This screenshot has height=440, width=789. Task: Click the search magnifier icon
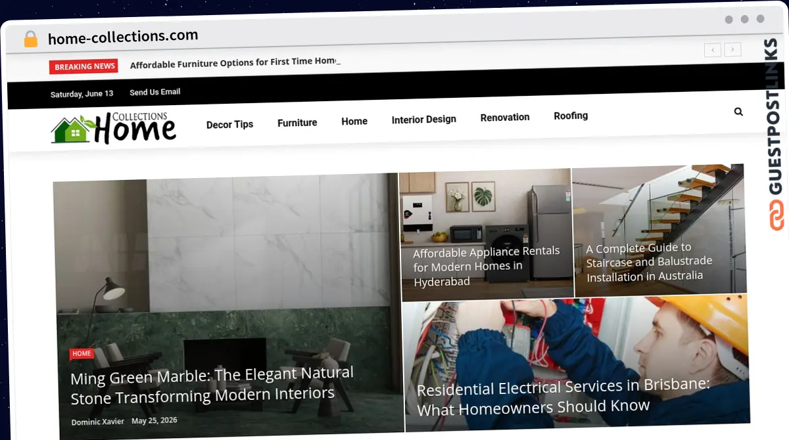tap(738, 112)
